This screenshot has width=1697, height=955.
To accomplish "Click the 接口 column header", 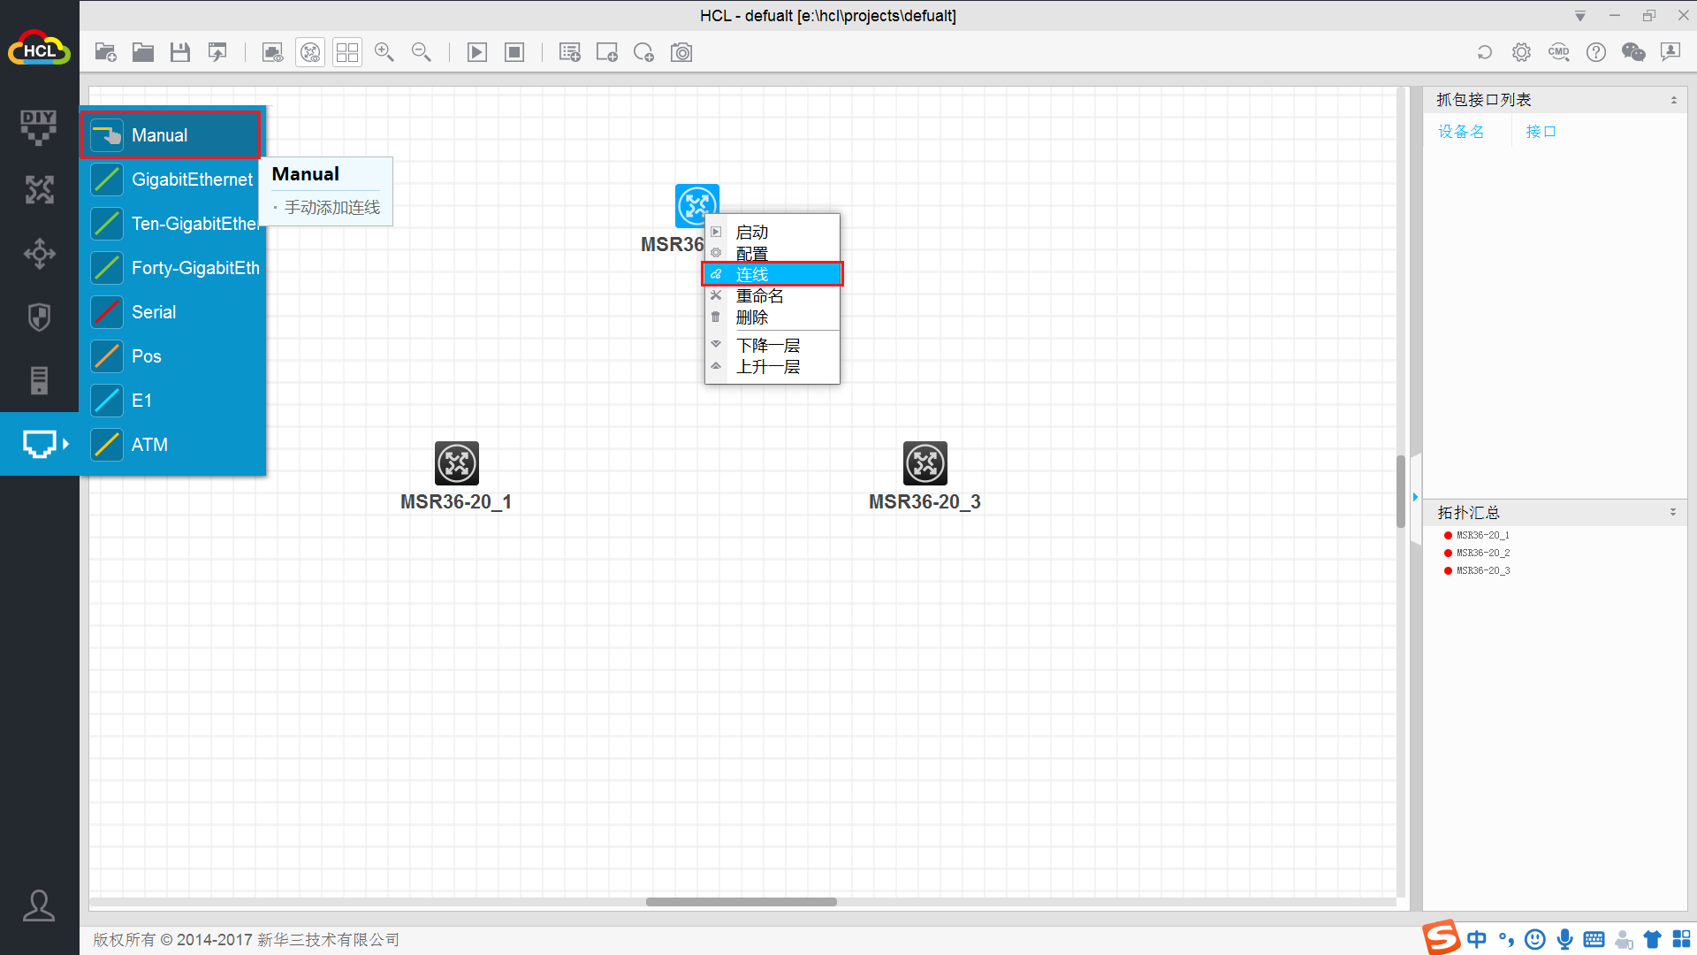I will click(x=1541, y=132).
